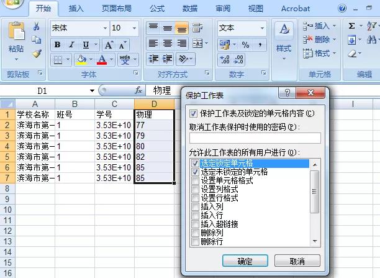Switch to 视图 tab
The image size is (380, 278).
coord(256,9)
